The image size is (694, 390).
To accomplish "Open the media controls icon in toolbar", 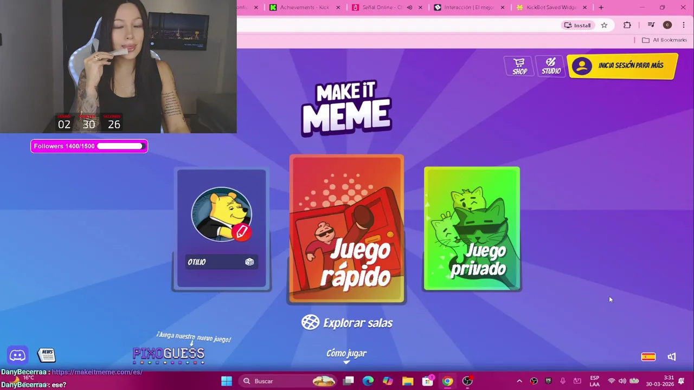I will (651, 25).
